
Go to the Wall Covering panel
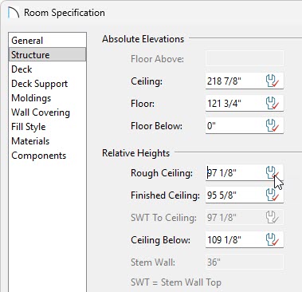pyautogui.click(x=47, y=112)
